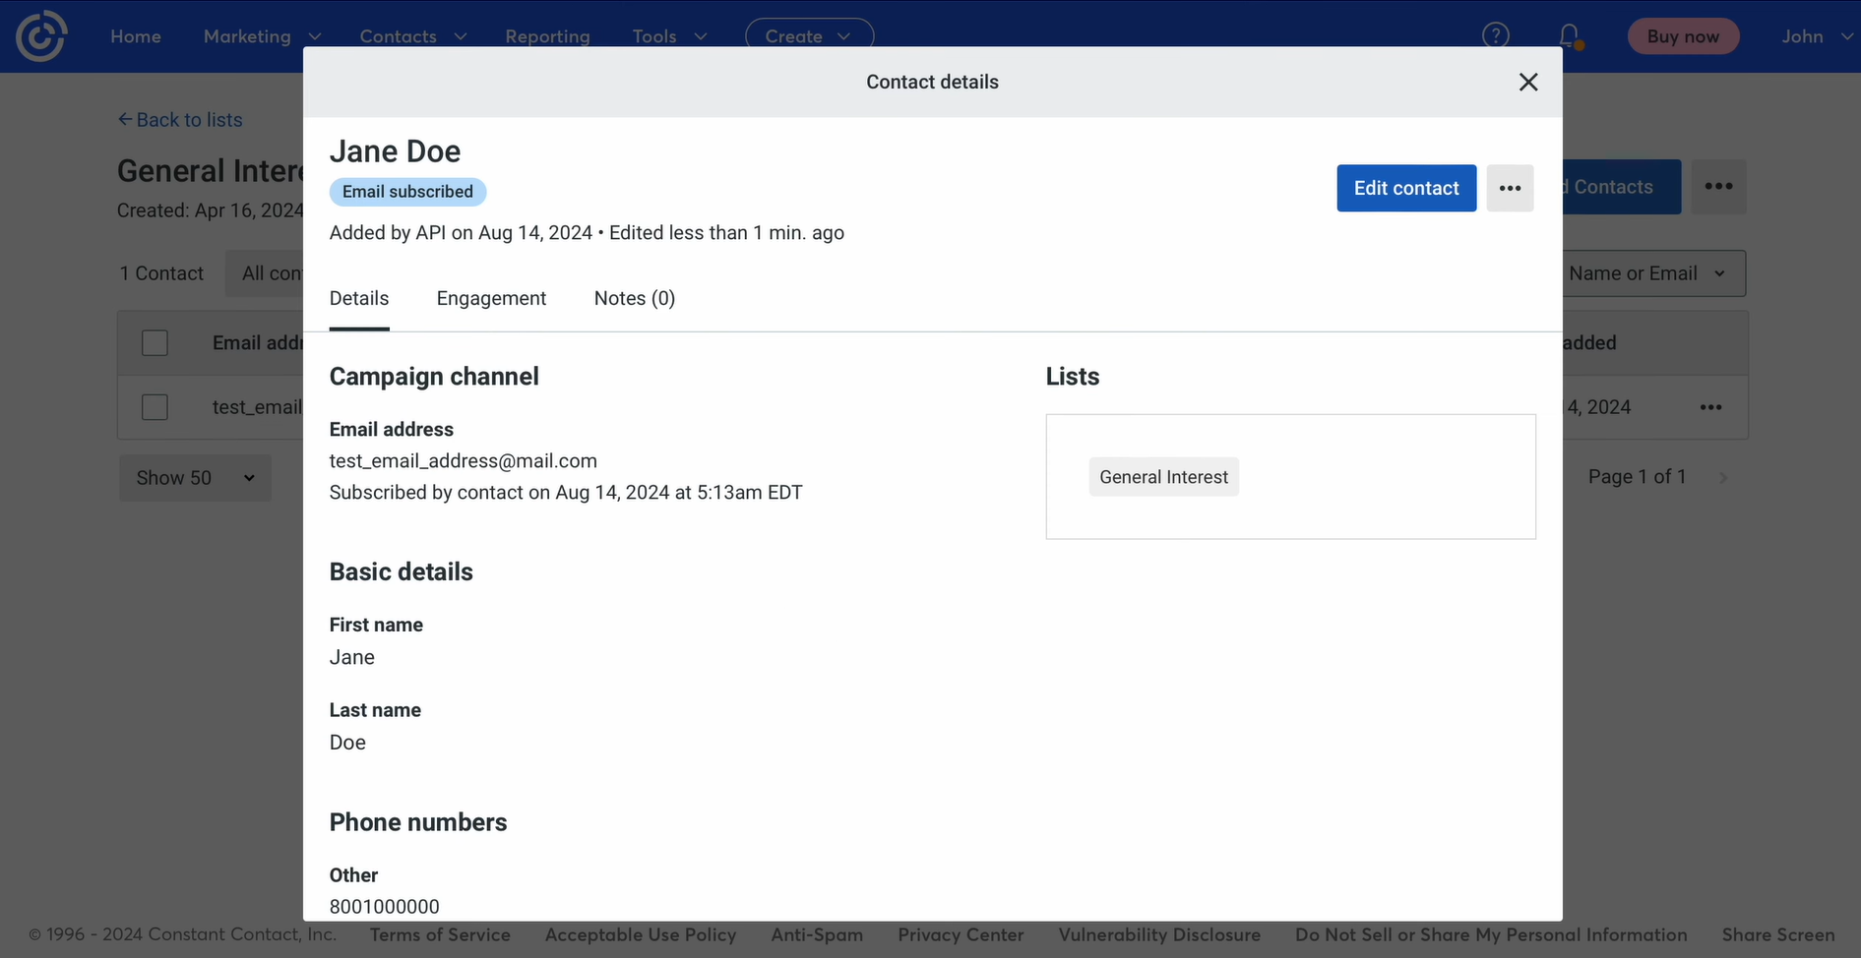Click the Edit contact button

click(1405, 188)
